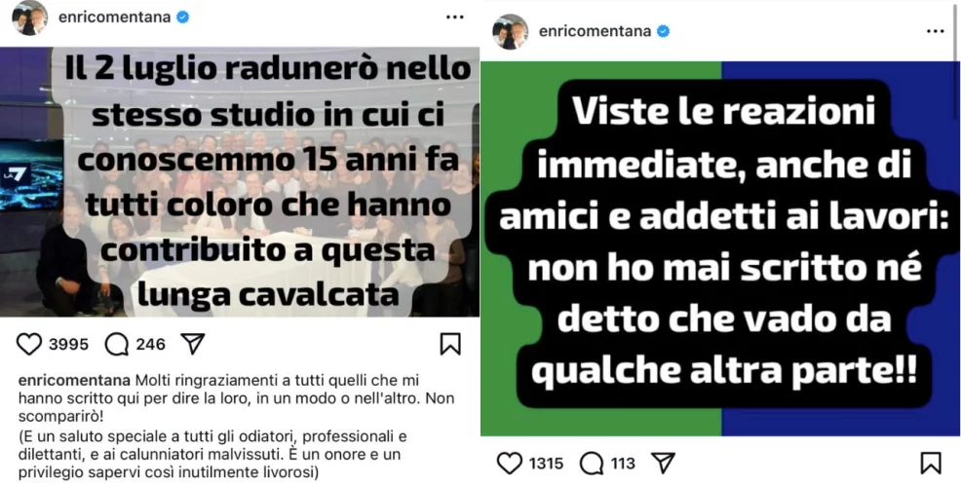The image size is (961, 487).
Task: Share the right post via paper plane
Action: (663, 463)
